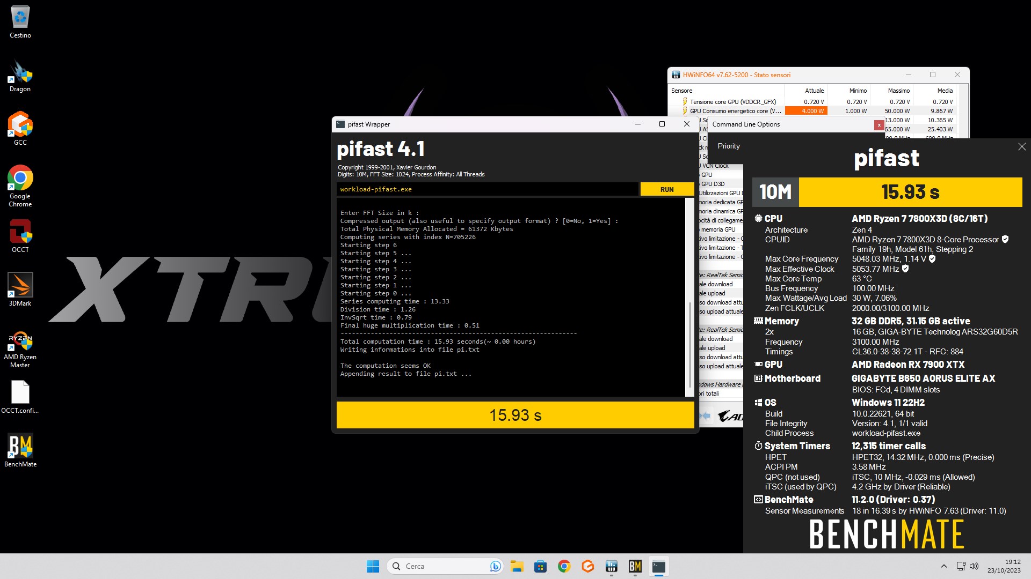Open the Dragon desktop shortcut

point(20,76)
